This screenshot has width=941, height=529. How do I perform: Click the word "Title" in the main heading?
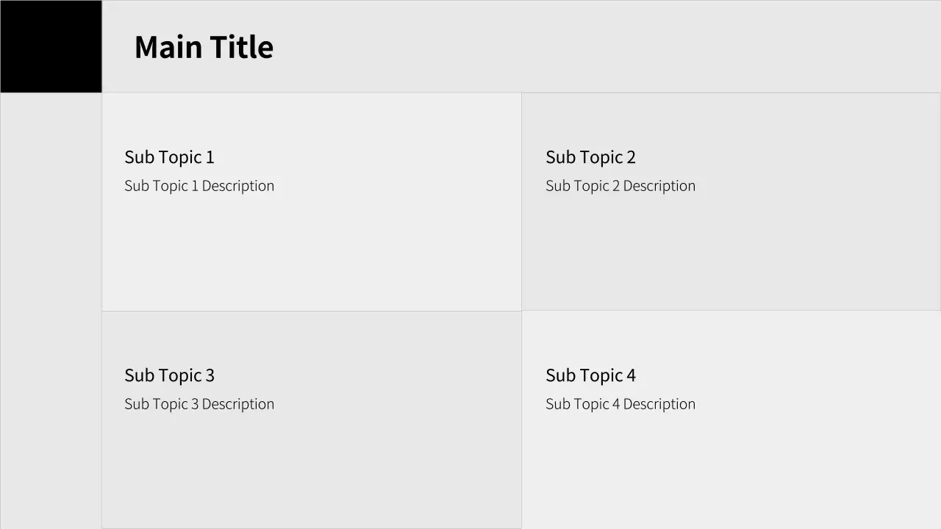[x=241, y=47]
